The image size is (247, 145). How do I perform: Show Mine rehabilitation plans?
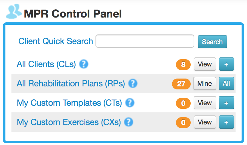pos(205,83)
